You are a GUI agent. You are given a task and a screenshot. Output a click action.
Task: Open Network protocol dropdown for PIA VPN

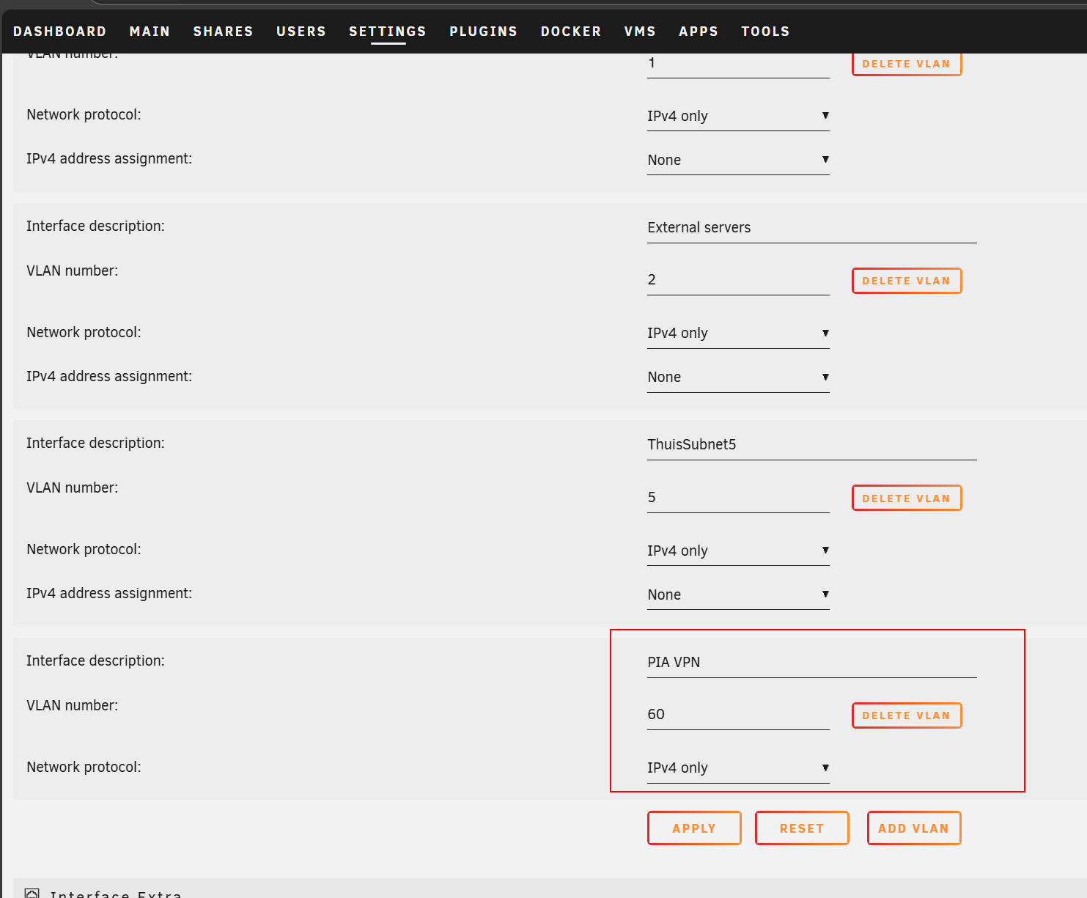point(738,768)
